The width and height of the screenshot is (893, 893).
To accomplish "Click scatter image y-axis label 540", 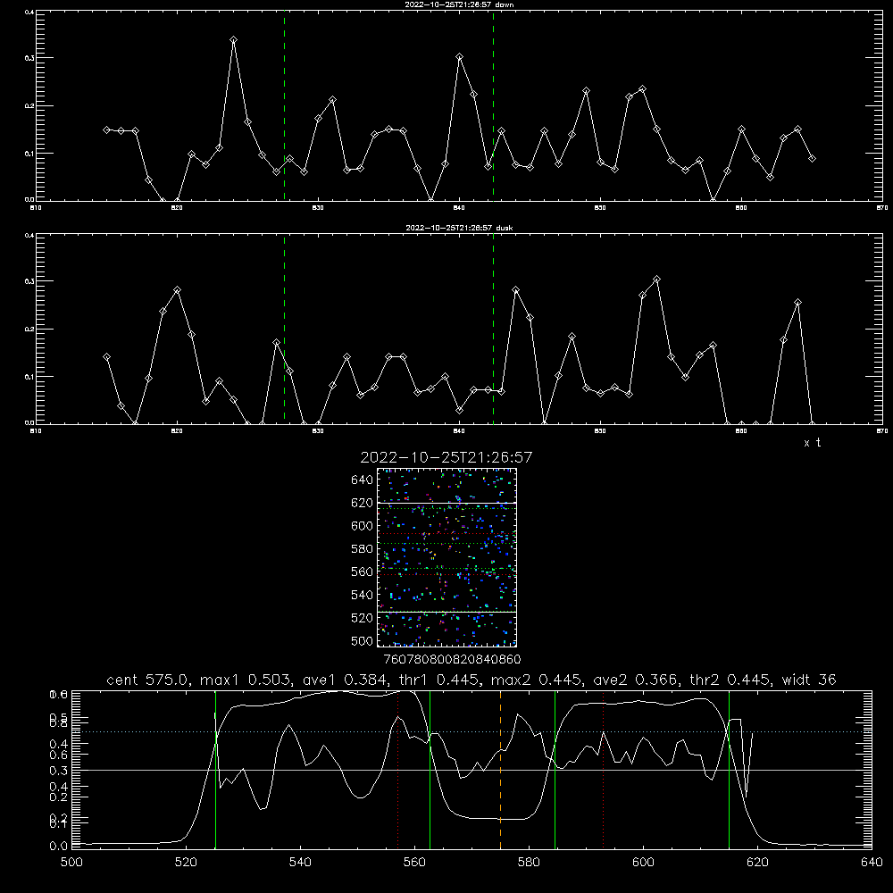I will [363, 595].
